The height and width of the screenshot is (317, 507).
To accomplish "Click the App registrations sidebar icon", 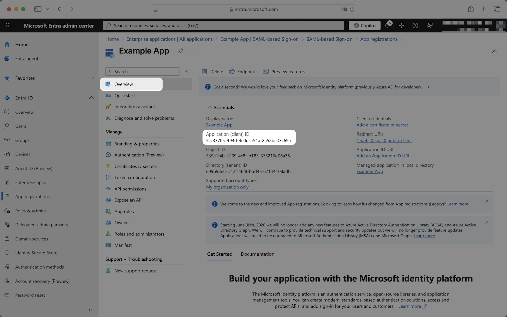I will (7, 196).
